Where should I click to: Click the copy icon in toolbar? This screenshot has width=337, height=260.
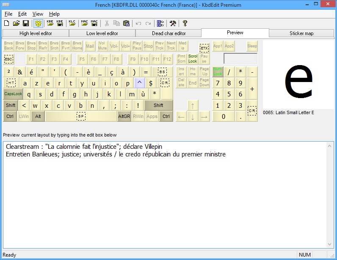click(x=116, y=23)
